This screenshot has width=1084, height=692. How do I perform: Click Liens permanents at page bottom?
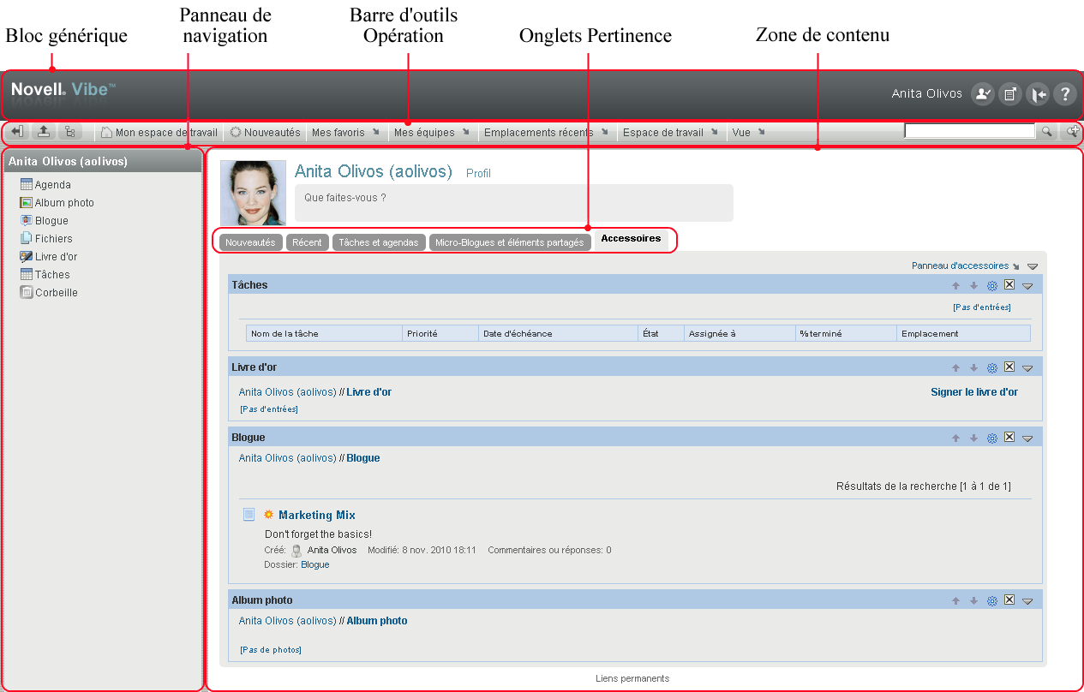pyautogui.click(x=632, y=678)
